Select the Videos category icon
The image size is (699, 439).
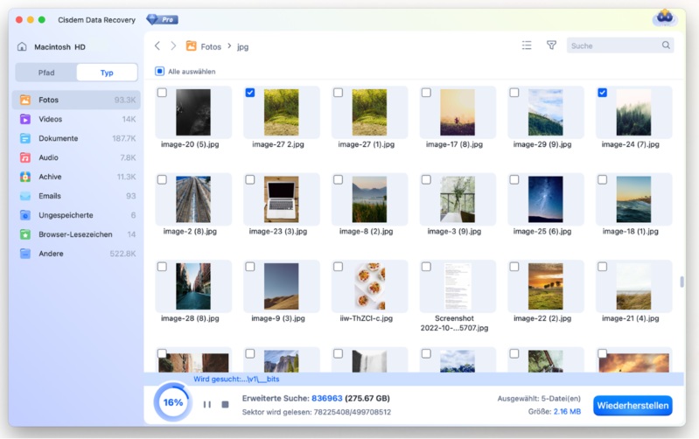(x=25, y=119)
